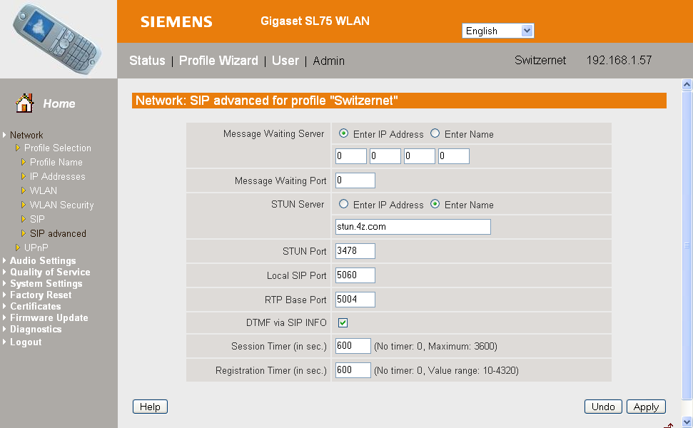This screenshot has height=428, width=693.
Task: Open IP Addresses page
Action: [58, 176]
